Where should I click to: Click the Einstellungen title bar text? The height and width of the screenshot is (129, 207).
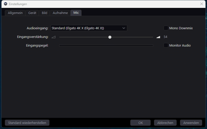click(18, 4)
